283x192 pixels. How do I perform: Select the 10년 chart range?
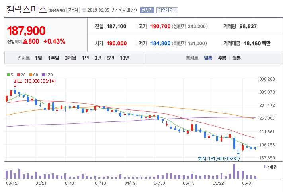point(125,58)
